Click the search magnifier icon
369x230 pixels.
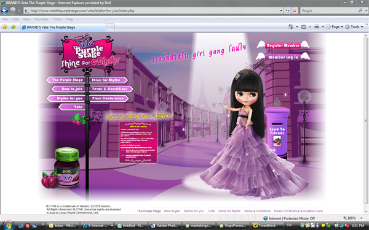[360, 10]
